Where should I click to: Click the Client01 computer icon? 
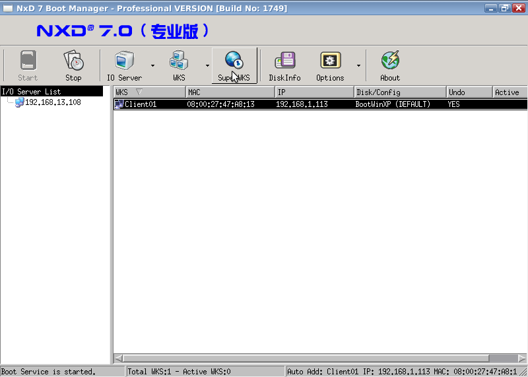click(119, 104)
